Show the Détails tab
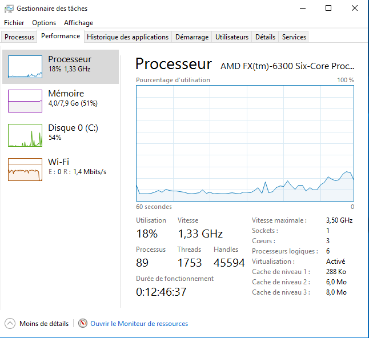369x338 pixels. pos(265,37)
